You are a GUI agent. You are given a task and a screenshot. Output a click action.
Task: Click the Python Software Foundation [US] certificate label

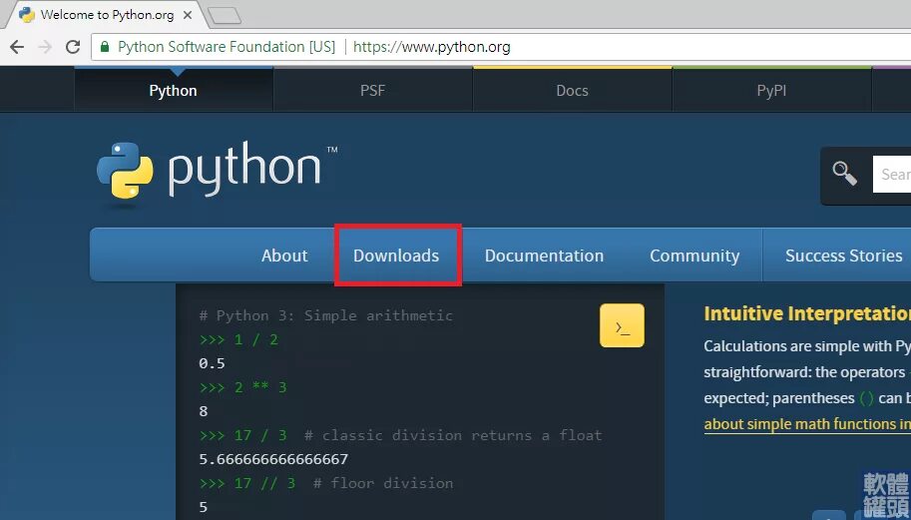tap(227, 47)
